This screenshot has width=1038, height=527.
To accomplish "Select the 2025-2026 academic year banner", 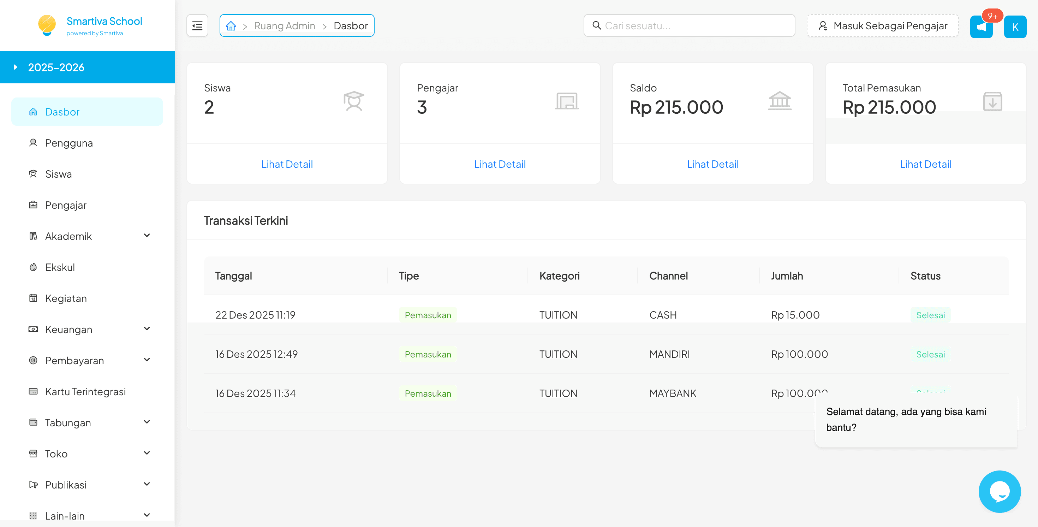I will (56, 67).
